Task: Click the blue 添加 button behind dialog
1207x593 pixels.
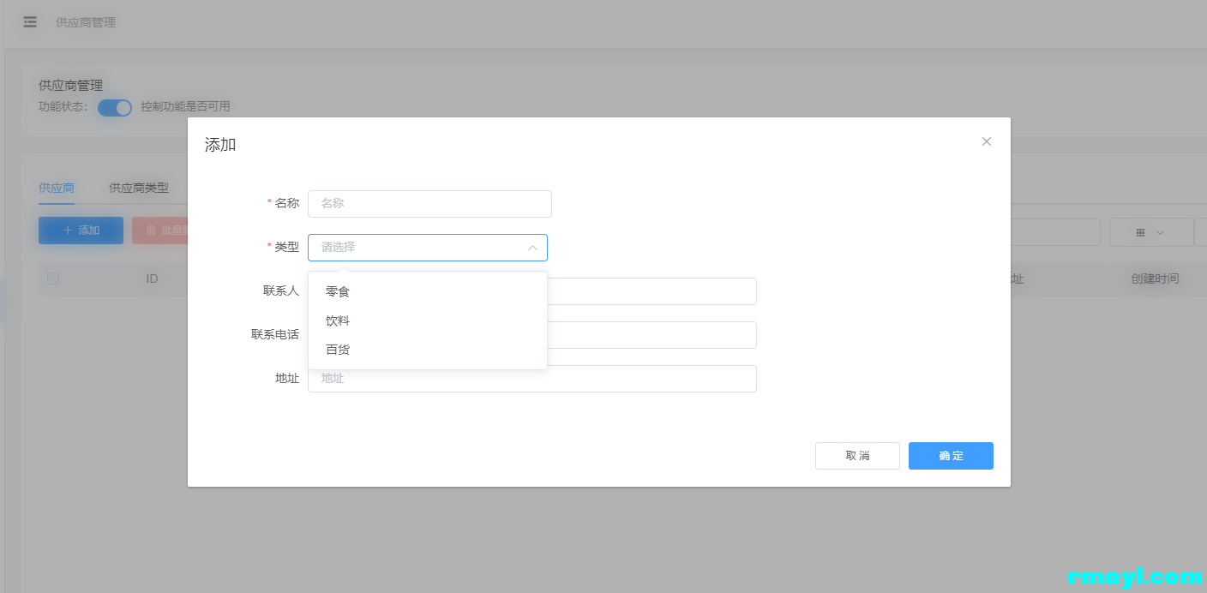Action: click(x=81, y=231)
